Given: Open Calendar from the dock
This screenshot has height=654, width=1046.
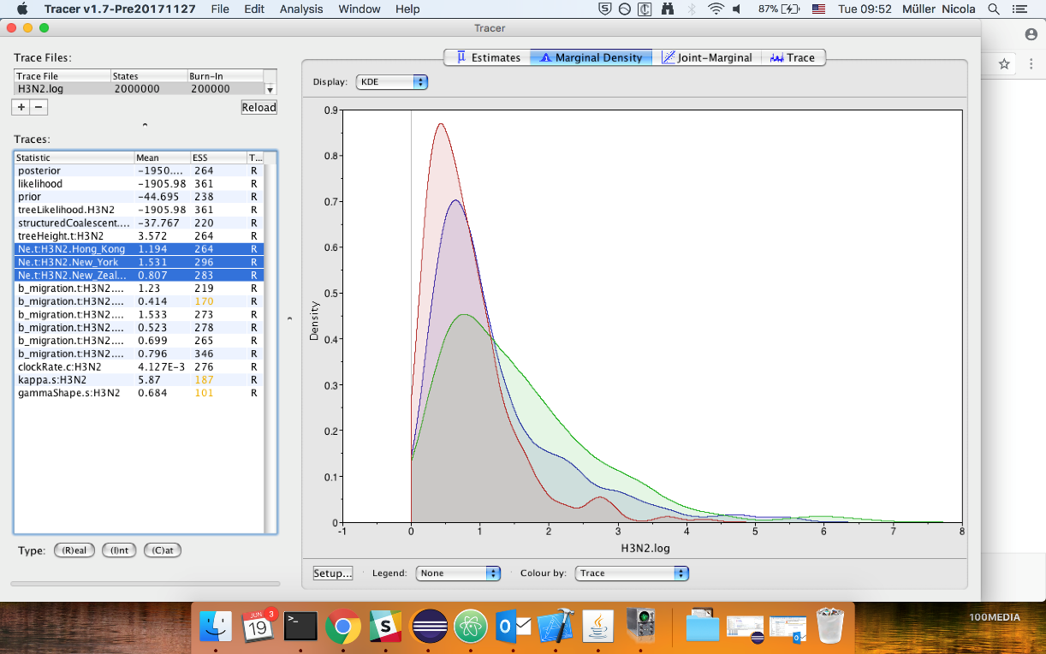Looking at the screenshot, I should tap(258, 627).
